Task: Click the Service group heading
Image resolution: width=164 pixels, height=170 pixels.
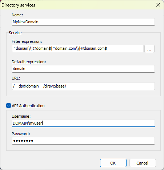Action: (15, 33)
